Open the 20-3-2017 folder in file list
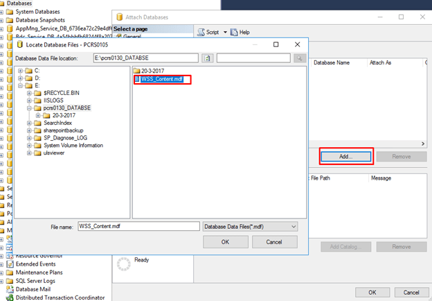The height and width of the screenshot is (301, 432). click(154, 71)
